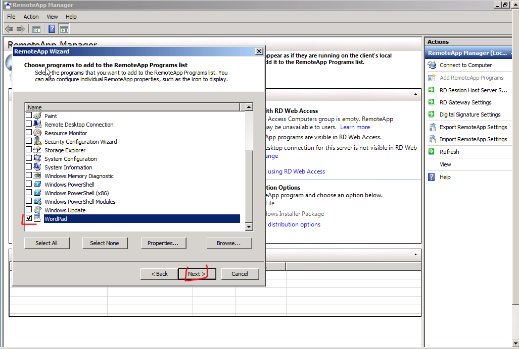The height and width of the screenshot is (349, 519).
Task: Check the Resource Monitor checkbox
Action: [x=29, y=133]
